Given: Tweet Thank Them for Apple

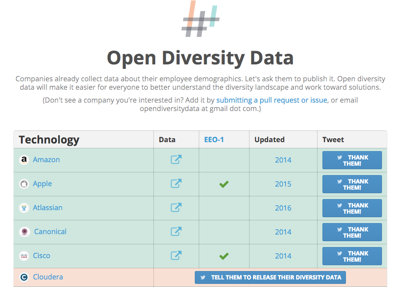Looking at the screenshot, I should 352,184.
